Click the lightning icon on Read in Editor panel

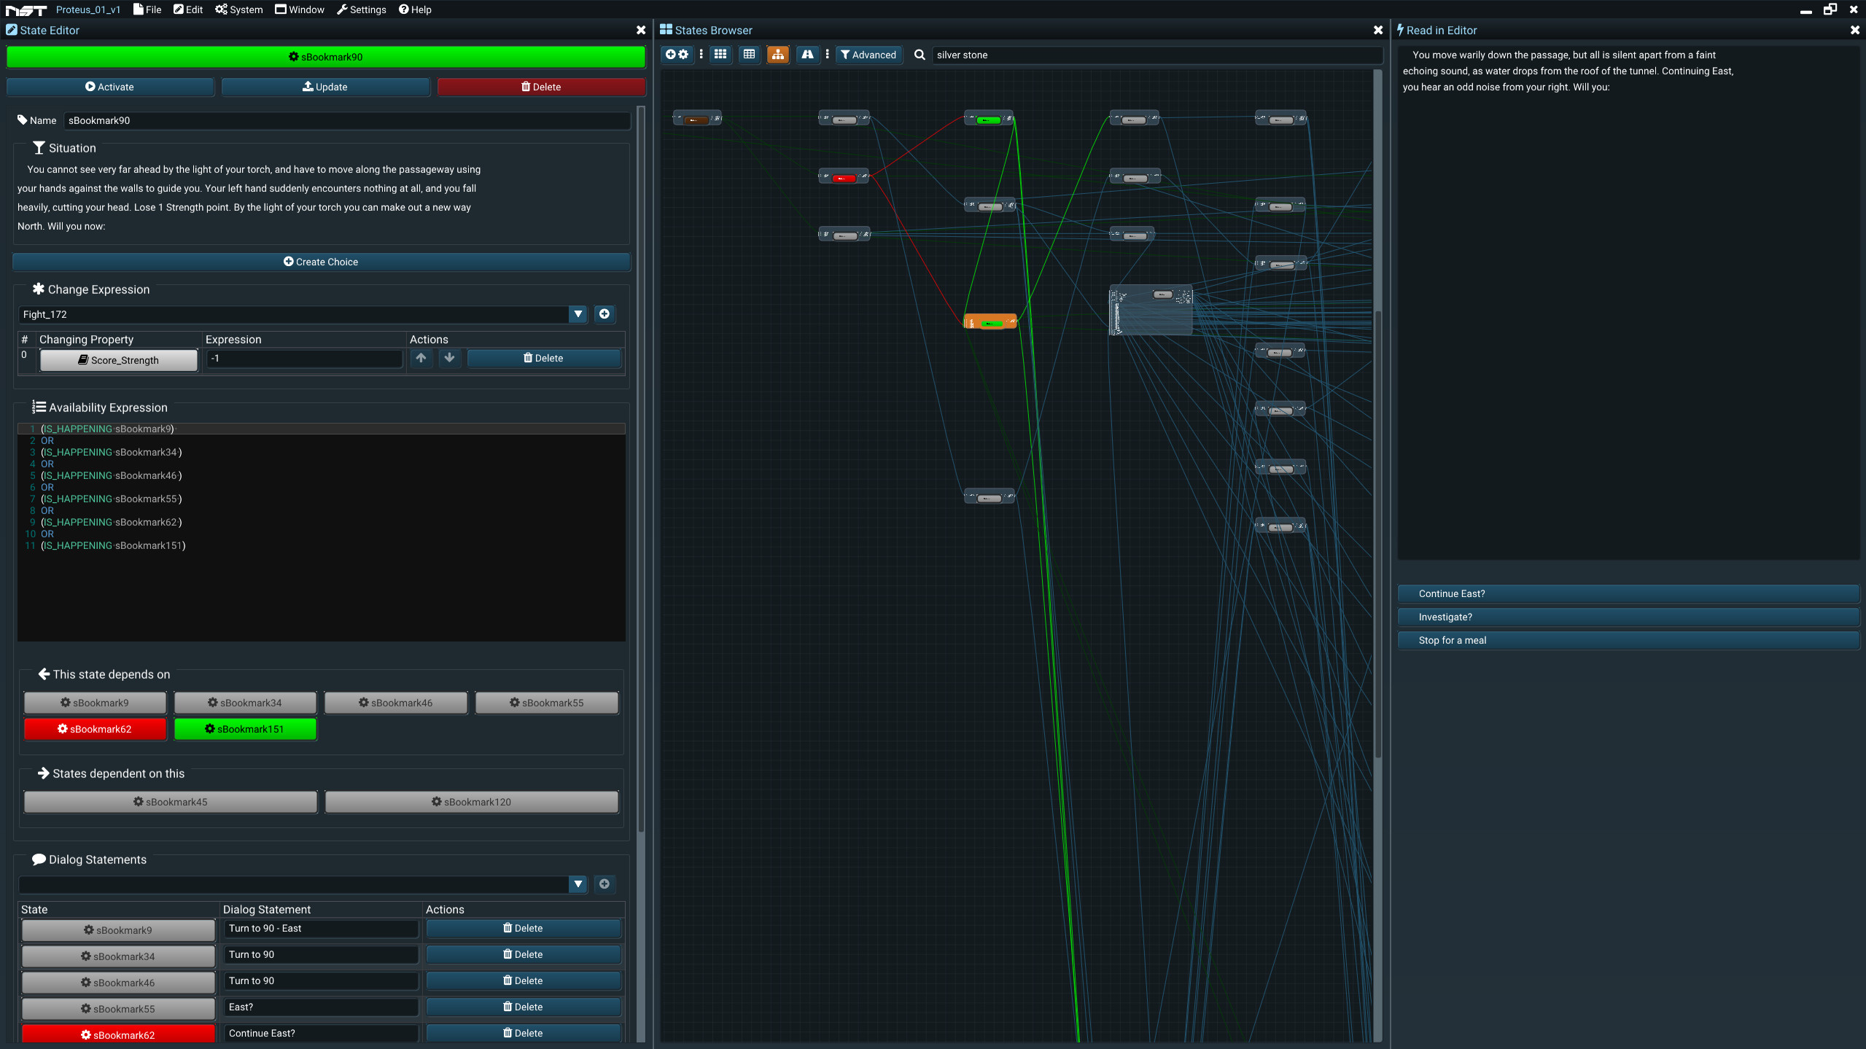tap(1402, 30)
